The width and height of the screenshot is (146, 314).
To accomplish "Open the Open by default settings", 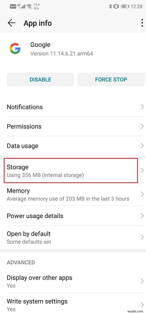I will point(73,237).
